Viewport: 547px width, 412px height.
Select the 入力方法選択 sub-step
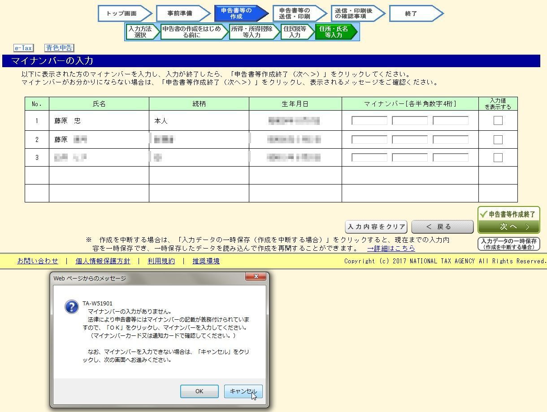pos(143,32)
